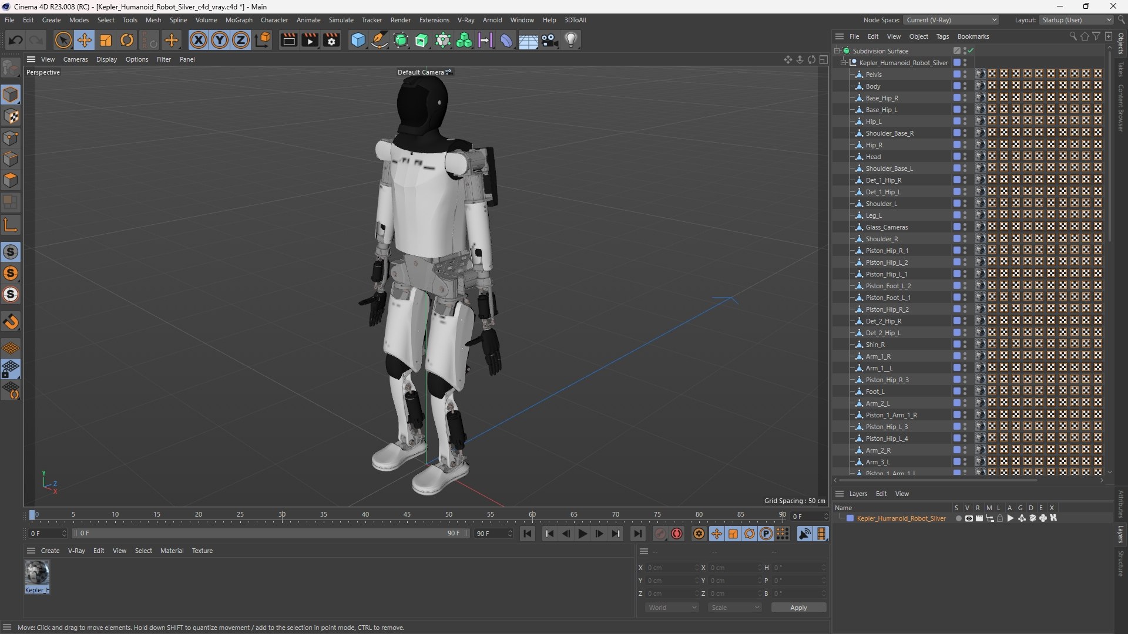The image size is (1128, 634).
Task: Click the Apply button
Action: pyautogui.click(x=798, y=608)
